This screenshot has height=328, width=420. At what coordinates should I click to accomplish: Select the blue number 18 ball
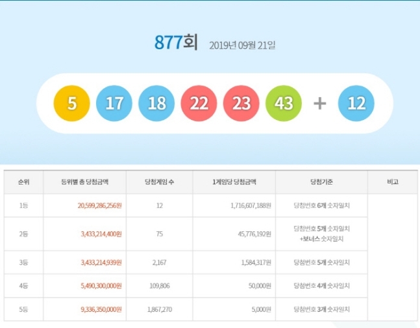[x=156, y=104]
